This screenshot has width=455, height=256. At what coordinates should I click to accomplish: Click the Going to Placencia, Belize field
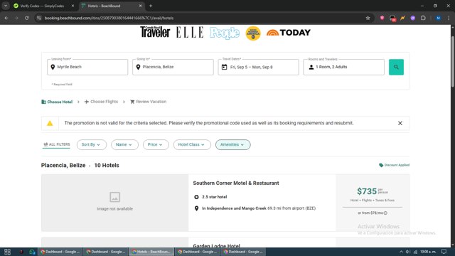[173, 67]
